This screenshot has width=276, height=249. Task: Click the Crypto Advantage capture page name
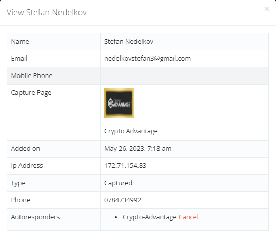click(131, 131)
